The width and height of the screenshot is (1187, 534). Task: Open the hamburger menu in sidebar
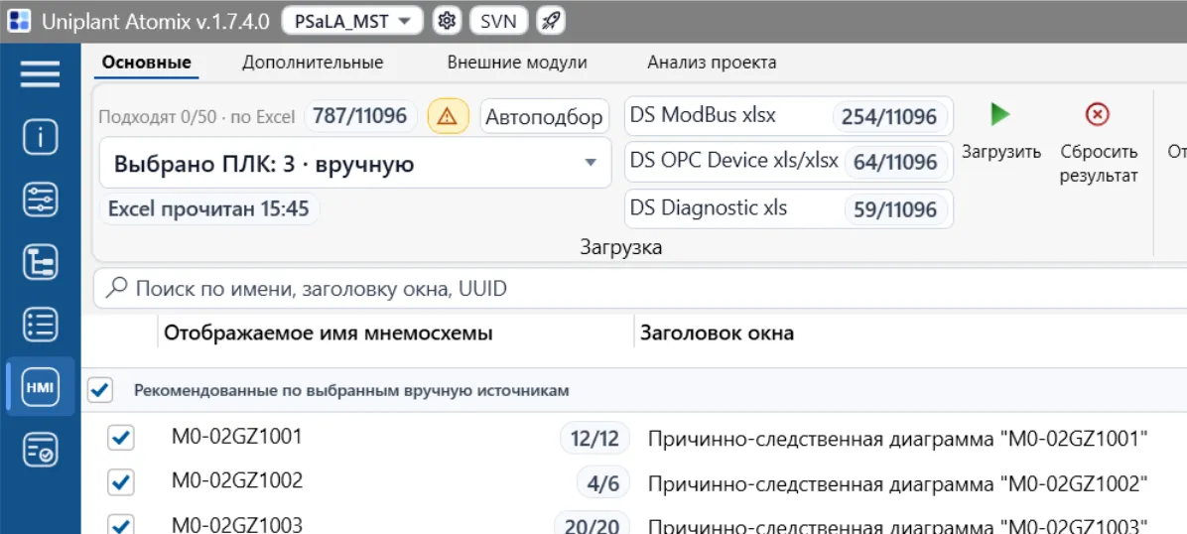pyautogui.click(x=40, y=73)
